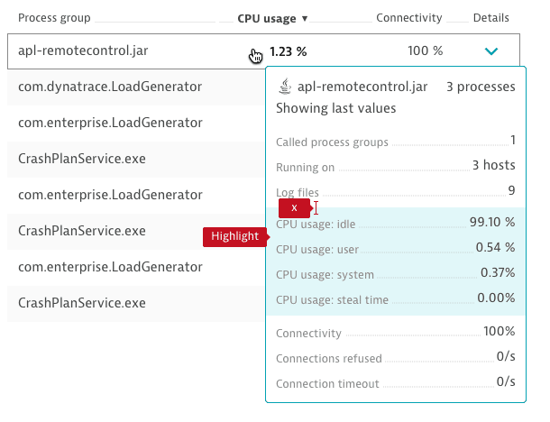The width and height of the screenshot is (550, 422).
Task: Click 'CPU usage: idle' label
Action: point(316,225)
